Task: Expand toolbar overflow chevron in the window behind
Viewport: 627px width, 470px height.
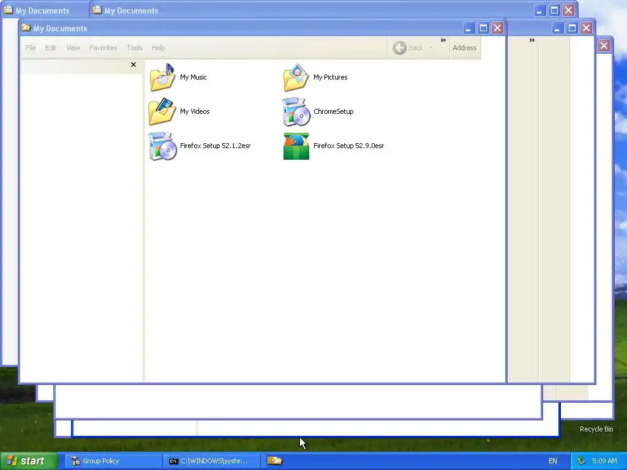Action: coord(532,40)
